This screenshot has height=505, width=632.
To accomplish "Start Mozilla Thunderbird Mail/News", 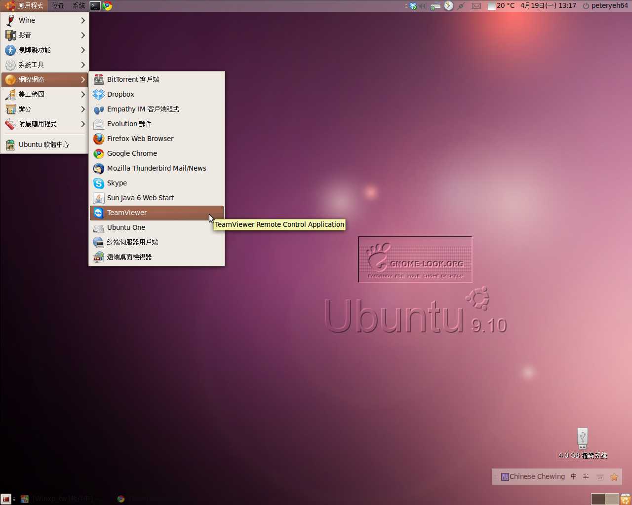I will [x=157, y=168].
